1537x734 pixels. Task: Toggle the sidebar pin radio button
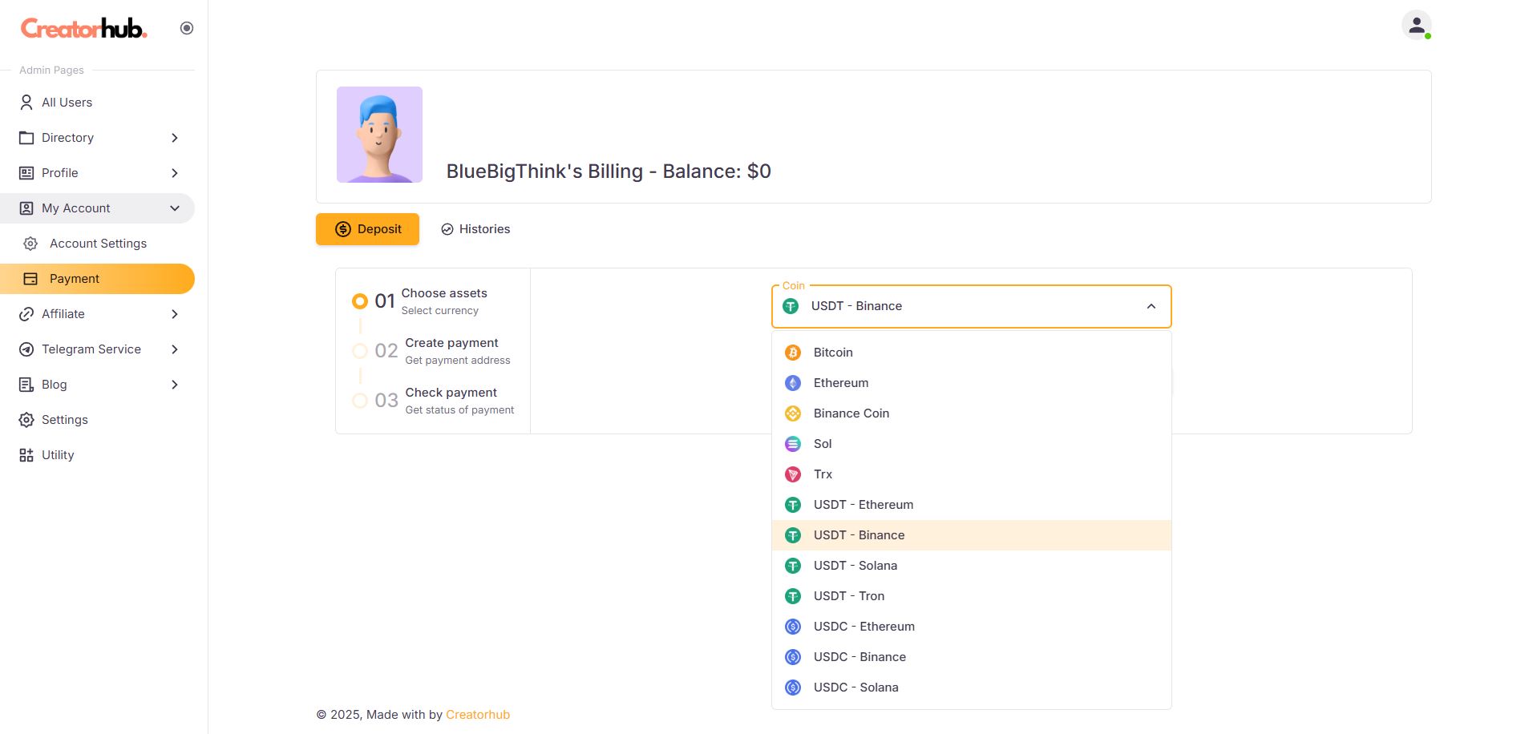coord(187,28)
